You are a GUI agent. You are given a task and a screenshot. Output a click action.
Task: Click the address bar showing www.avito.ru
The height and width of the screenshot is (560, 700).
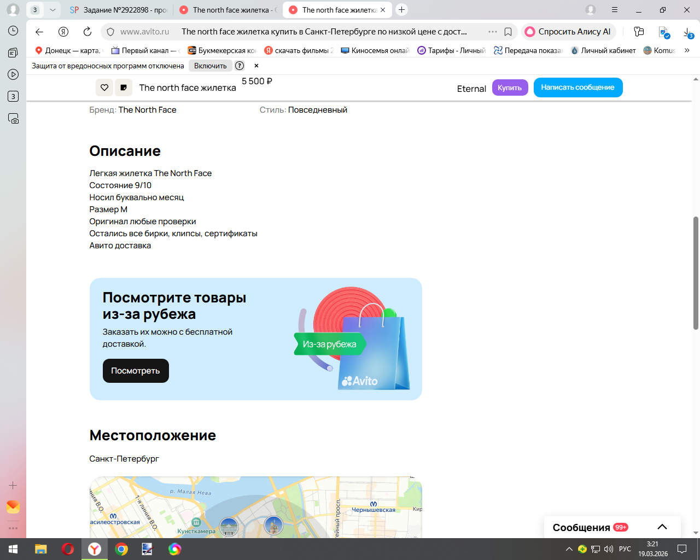144,32
